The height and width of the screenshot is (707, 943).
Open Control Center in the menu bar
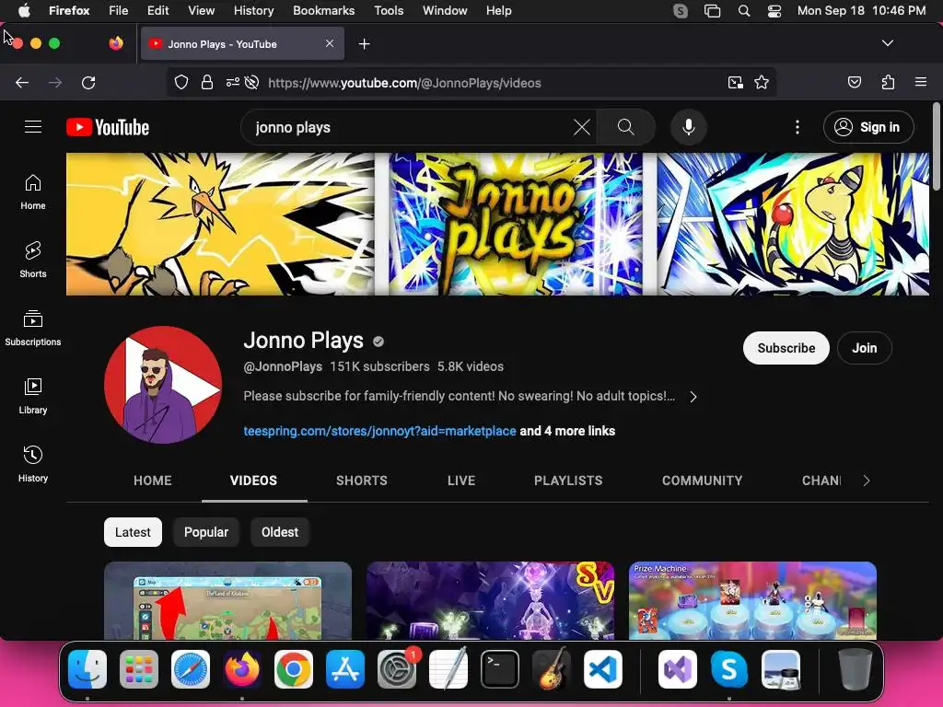click(774, 11)
